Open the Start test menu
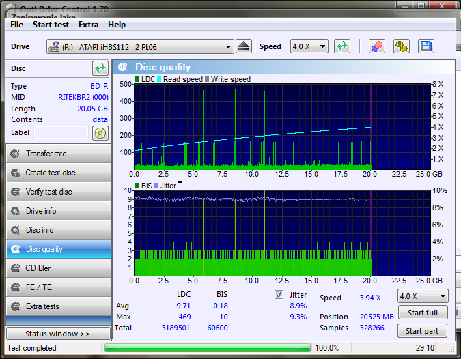Screen dimensions: 461x359 51,25
